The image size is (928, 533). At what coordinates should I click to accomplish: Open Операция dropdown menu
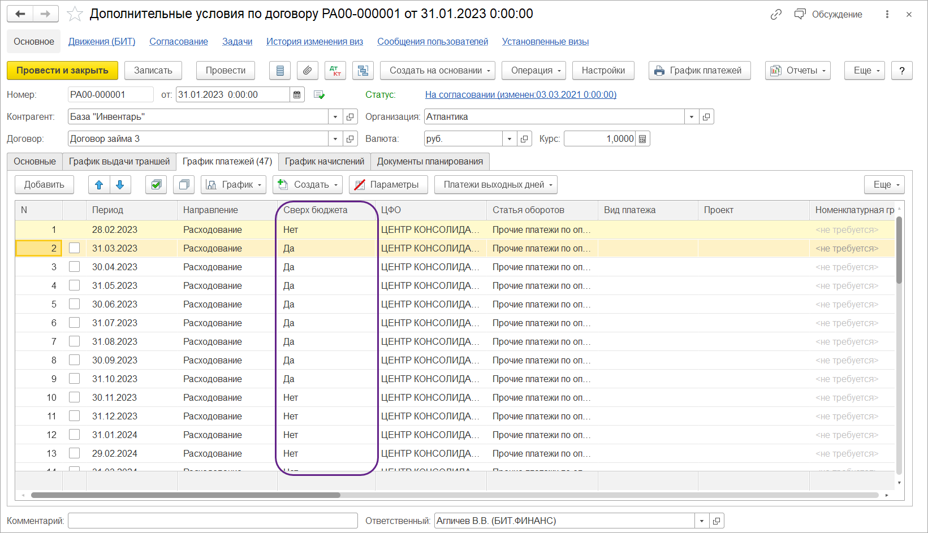pyautogui.click(x=534, y=71)
